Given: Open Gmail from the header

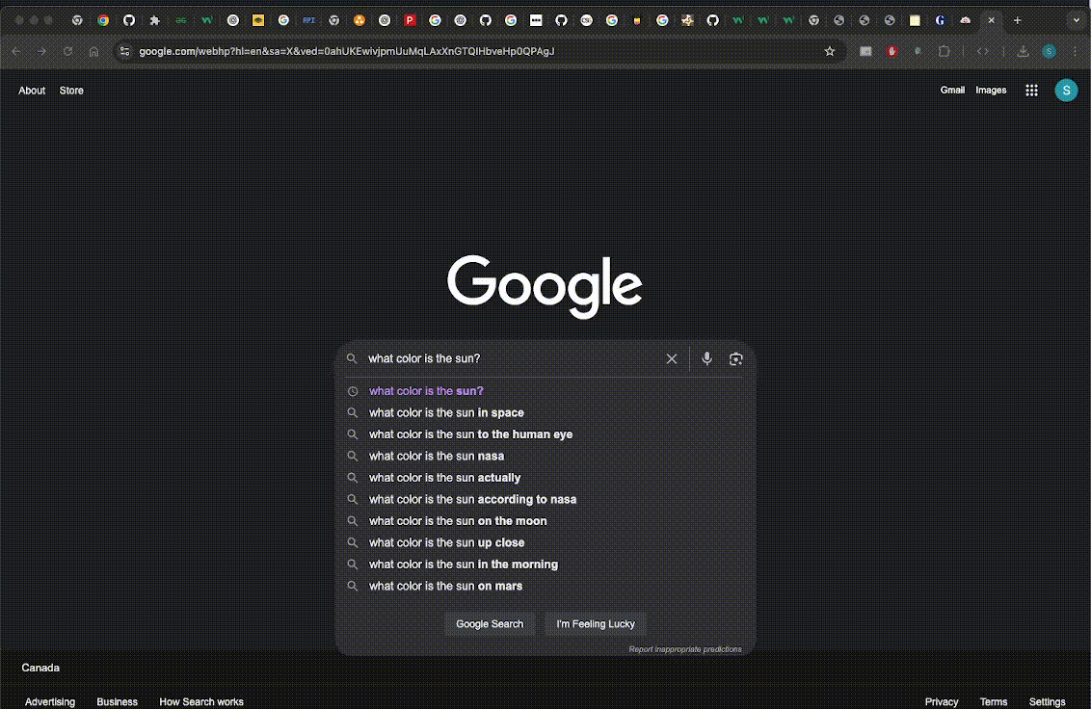Looking at the screenshot, I should click(x=952, y=90).
